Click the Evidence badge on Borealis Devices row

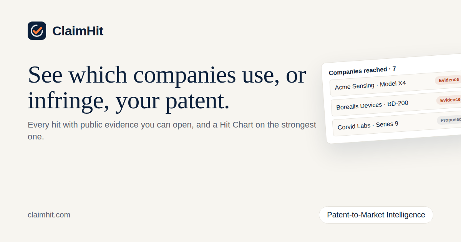pyautogui.click(x=449, y=100)
